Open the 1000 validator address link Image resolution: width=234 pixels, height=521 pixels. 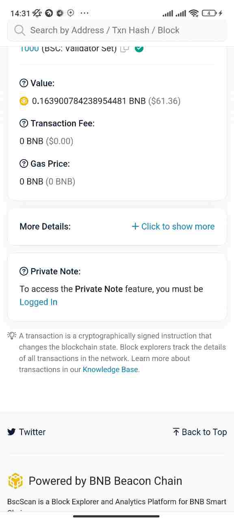(x=29, y=48)
